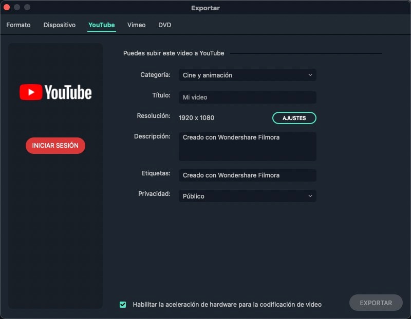Screen dimensions: 411x319
Task: Click the Etiquetas tags field
Action: tap(248, 175)
